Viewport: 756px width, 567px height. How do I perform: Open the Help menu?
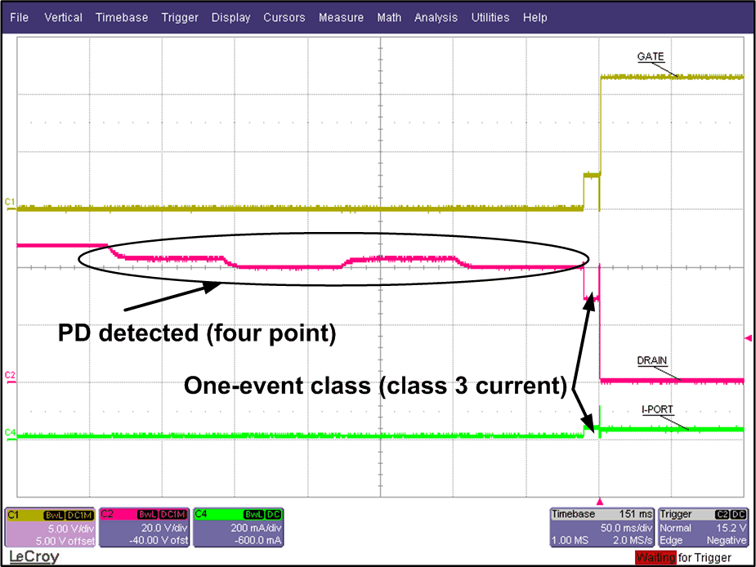pyautogui.click(x=535, y=17)
